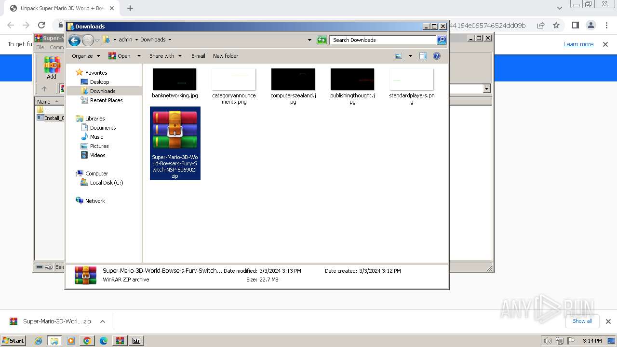
Task: Open Pictures library
Action: pos(99,146)
